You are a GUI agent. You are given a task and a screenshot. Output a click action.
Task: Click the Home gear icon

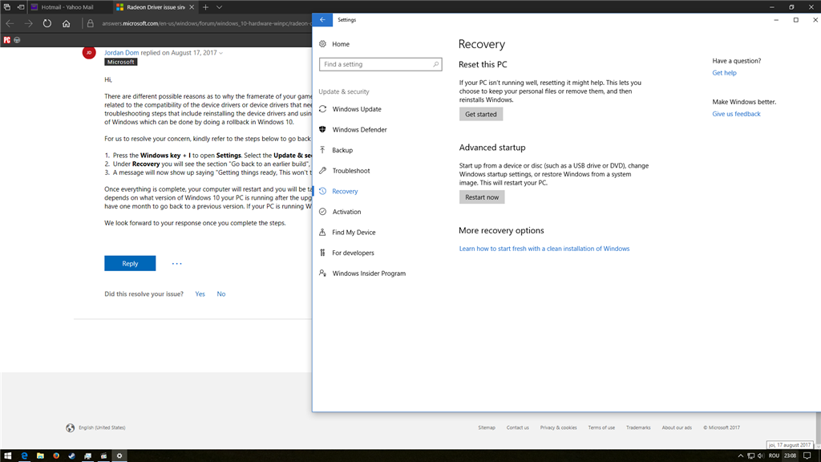[322, 44]
